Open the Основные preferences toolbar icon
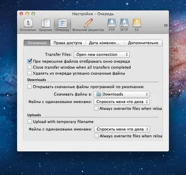186x175 pixels. point(28,25)
